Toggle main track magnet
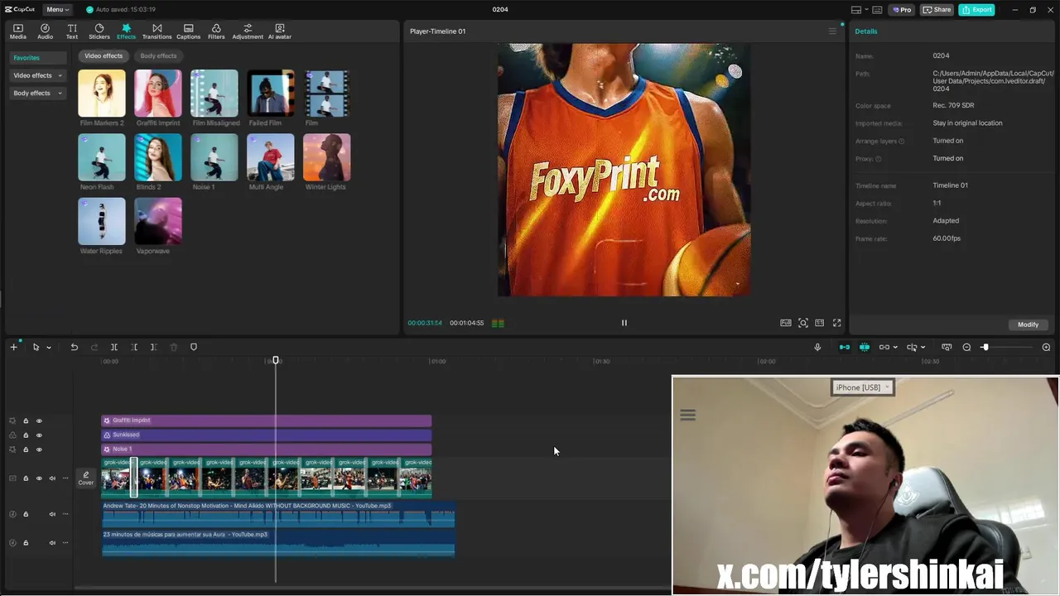This screenshot has height=596, width=1060. tap(845, 348)
